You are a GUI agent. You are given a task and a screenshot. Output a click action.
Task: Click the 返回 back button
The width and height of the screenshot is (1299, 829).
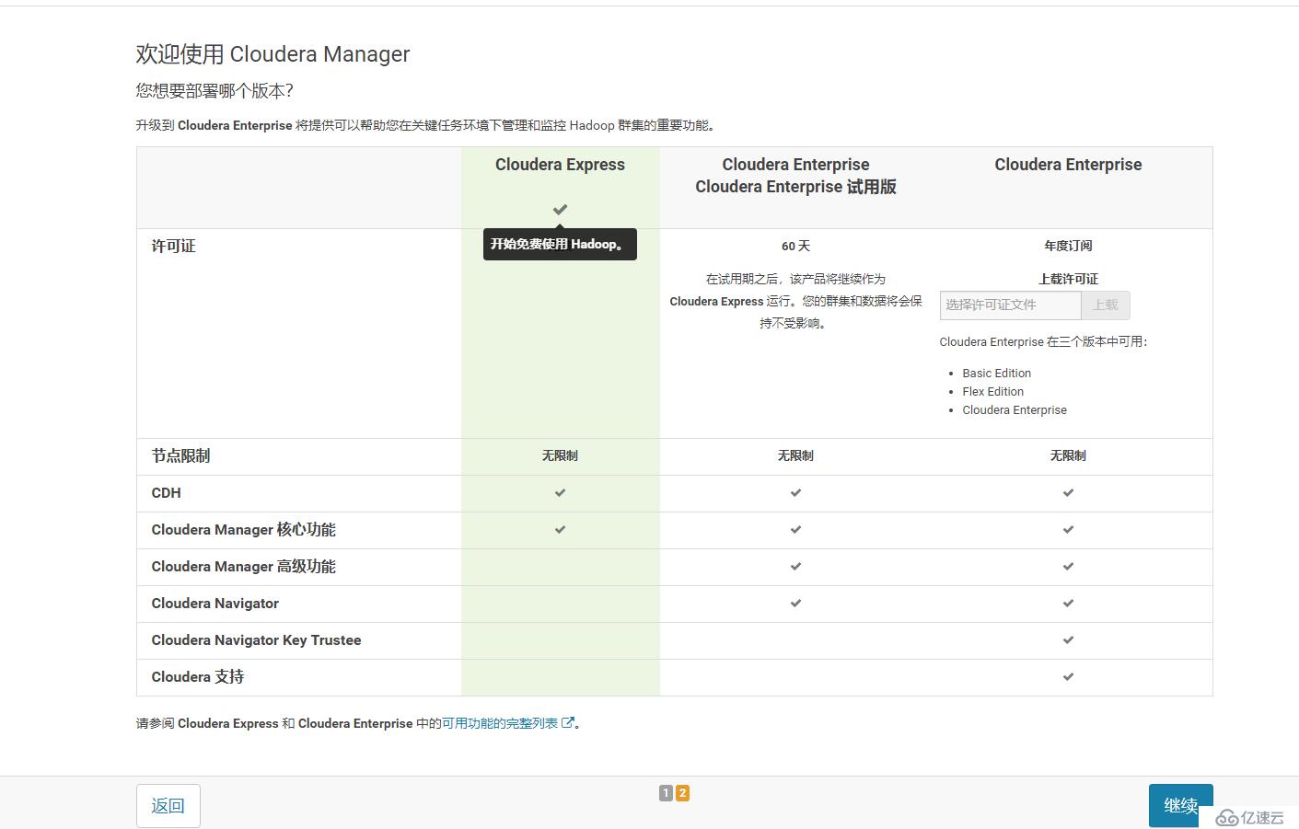coord(168,806)
